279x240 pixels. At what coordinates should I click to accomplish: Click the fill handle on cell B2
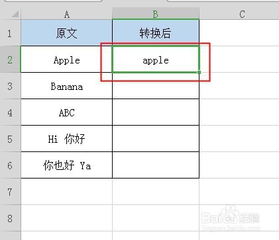pos(199,72)
